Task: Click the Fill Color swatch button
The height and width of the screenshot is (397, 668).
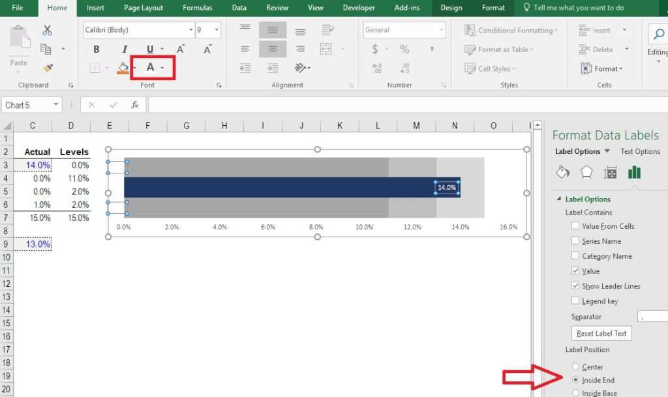Action: 123,68
